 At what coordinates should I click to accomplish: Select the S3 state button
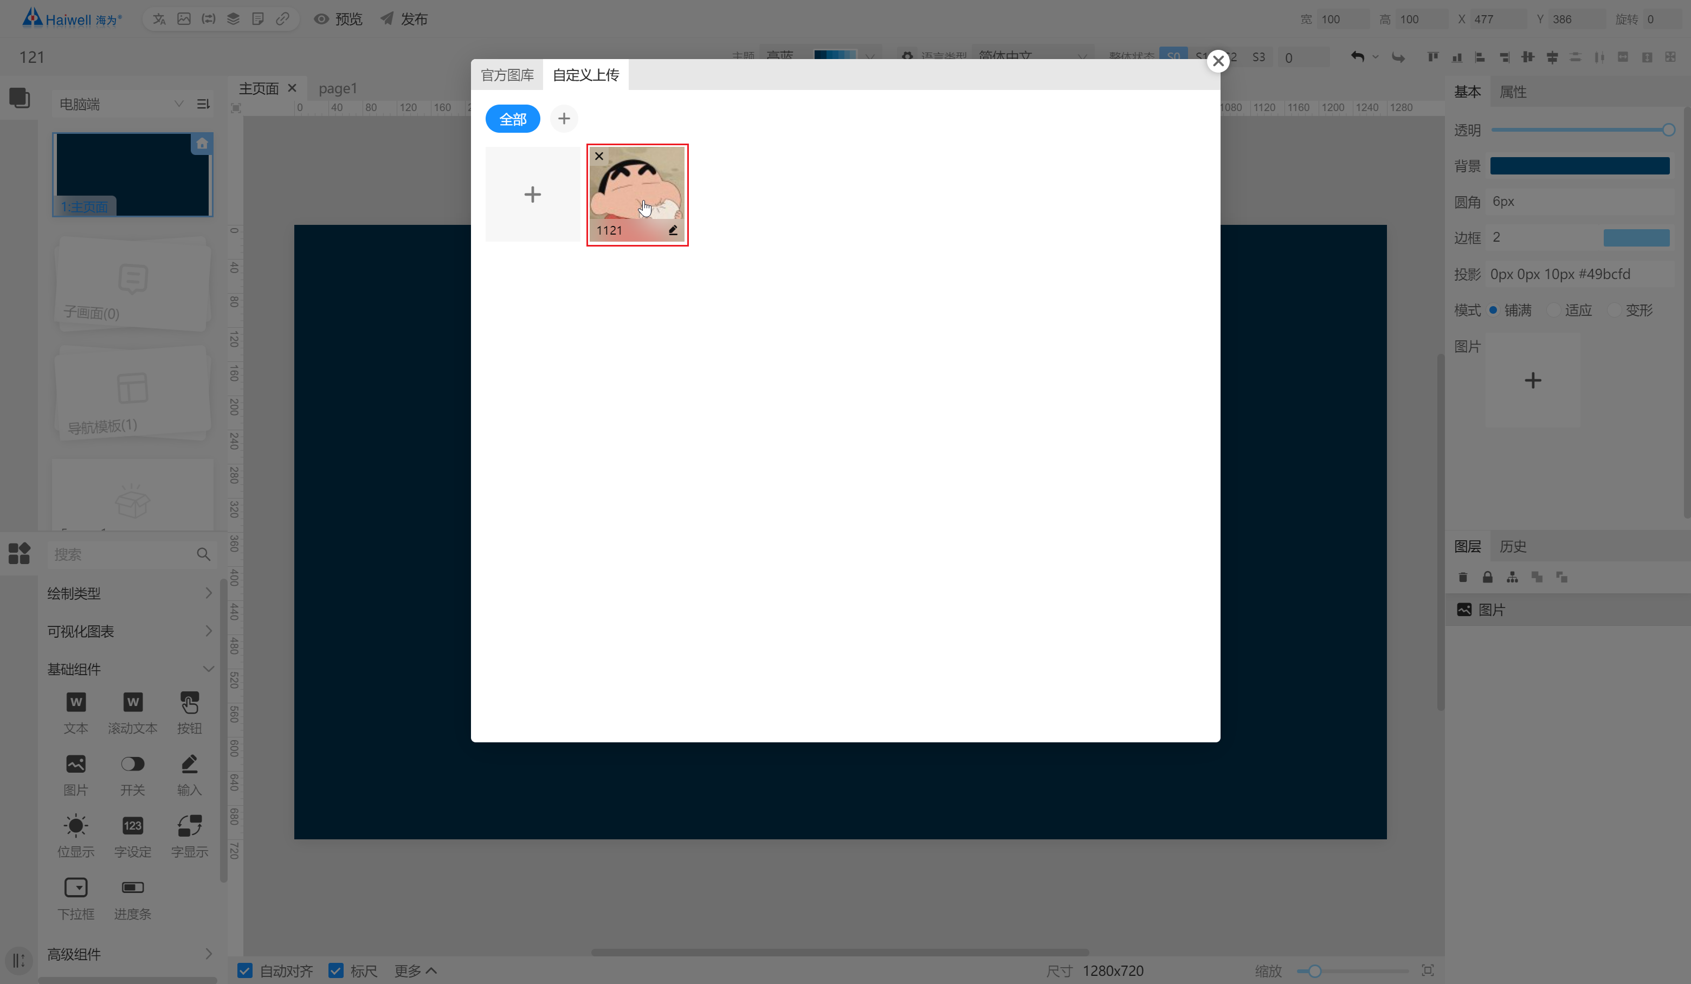click(1259, 57)
